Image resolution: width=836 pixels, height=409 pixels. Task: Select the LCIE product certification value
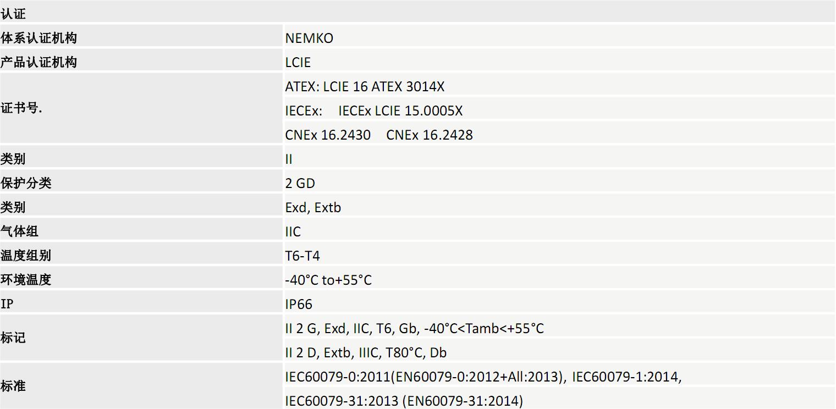(x=298, y=62)
